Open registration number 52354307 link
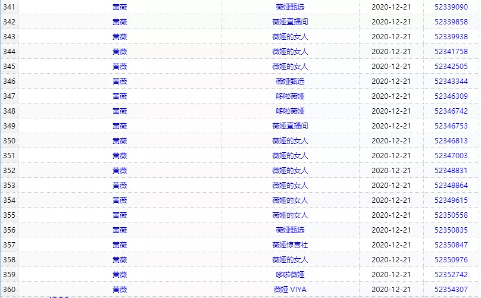 coord(451,290)
